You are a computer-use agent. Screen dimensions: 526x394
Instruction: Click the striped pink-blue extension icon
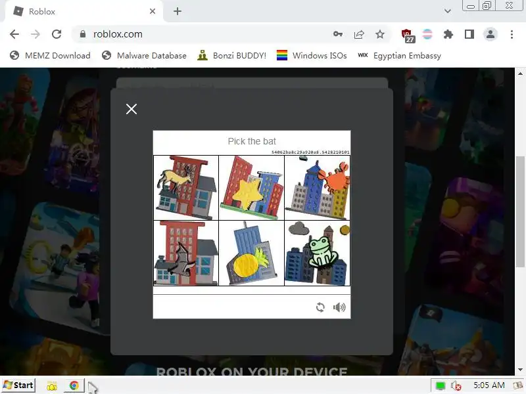point(427,34)
